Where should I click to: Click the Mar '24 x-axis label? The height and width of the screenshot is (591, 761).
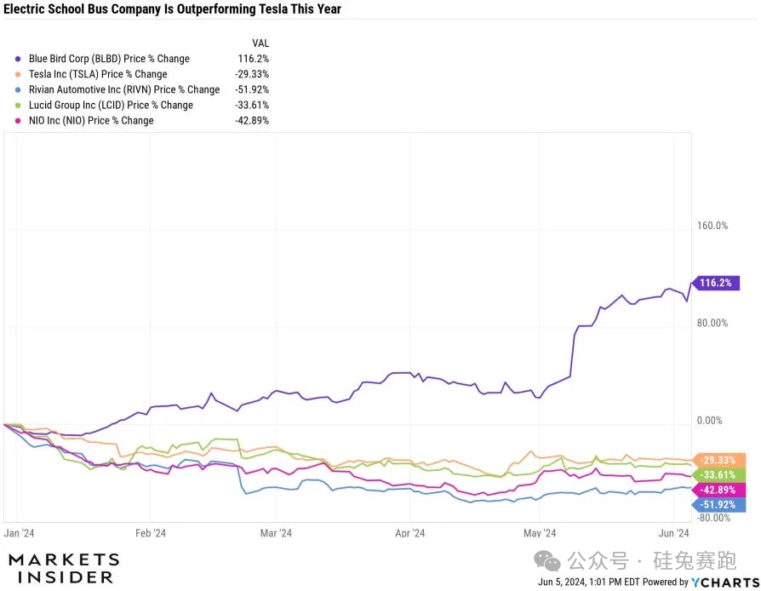275,533
